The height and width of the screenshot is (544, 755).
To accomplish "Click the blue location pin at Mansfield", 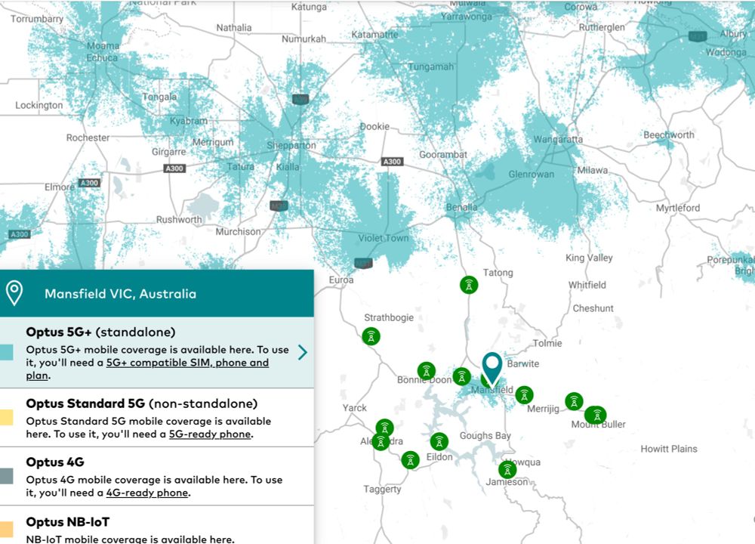I will coord(492,369).
